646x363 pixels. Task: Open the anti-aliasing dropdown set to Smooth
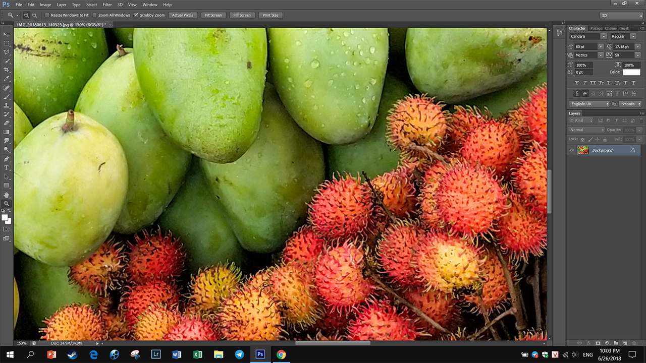(629, 104)
